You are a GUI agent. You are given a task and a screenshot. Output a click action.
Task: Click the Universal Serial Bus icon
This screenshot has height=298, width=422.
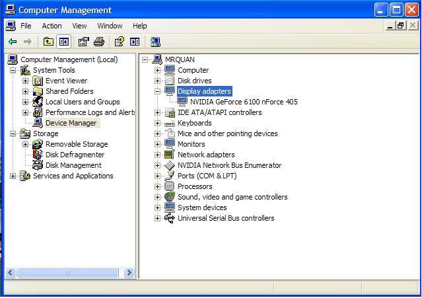[x=170, y=218]
